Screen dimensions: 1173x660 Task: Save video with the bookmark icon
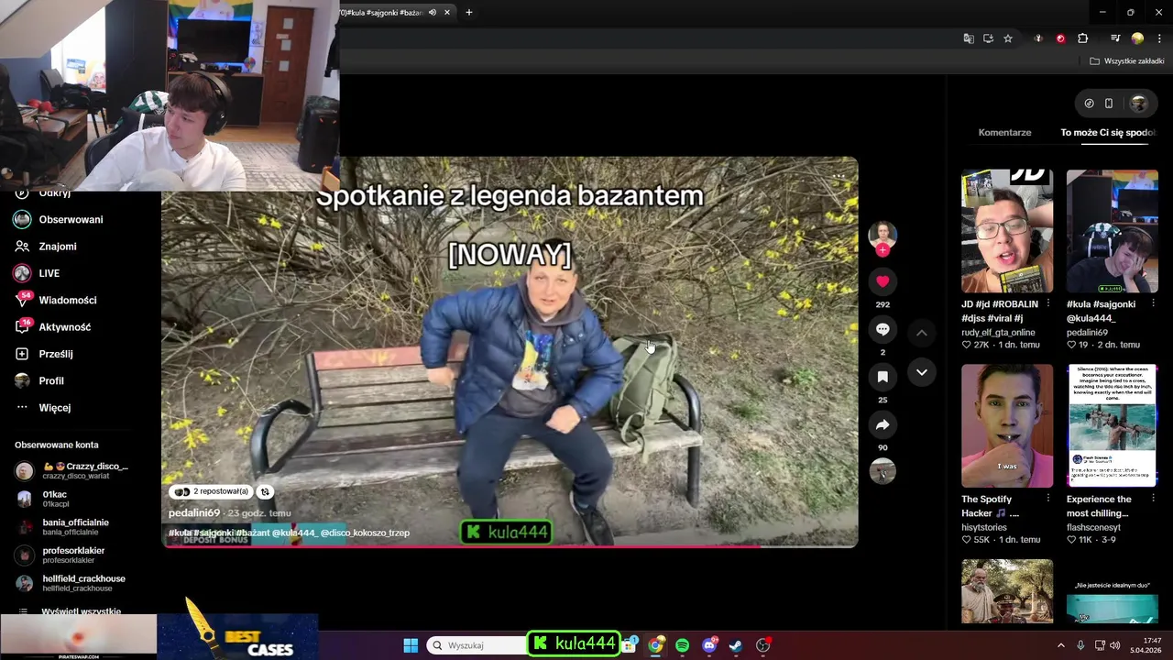click(x=882, y=377)
